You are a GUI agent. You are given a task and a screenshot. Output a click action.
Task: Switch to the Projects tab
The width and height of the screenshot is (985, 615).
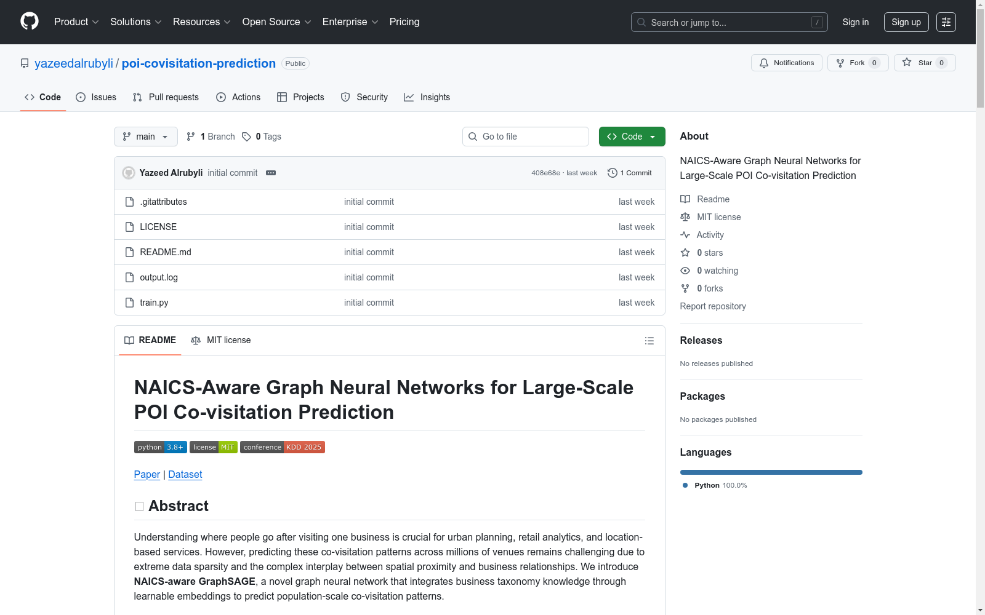(300, 97)
